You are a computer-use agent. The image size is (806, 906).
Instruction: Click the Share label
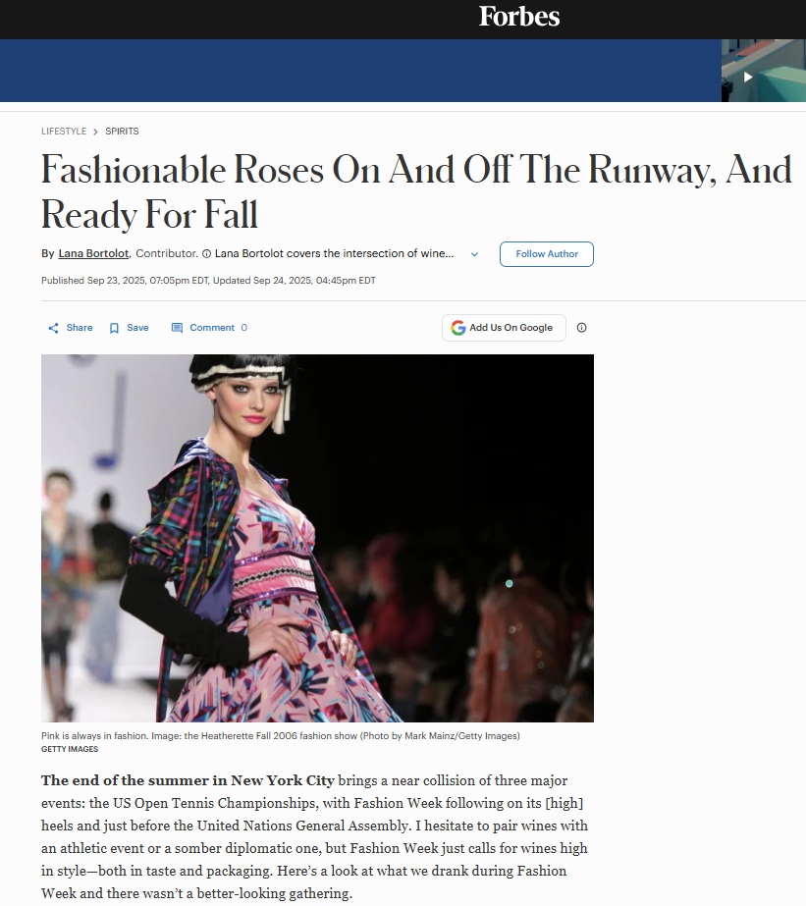(x=80, y=328)
